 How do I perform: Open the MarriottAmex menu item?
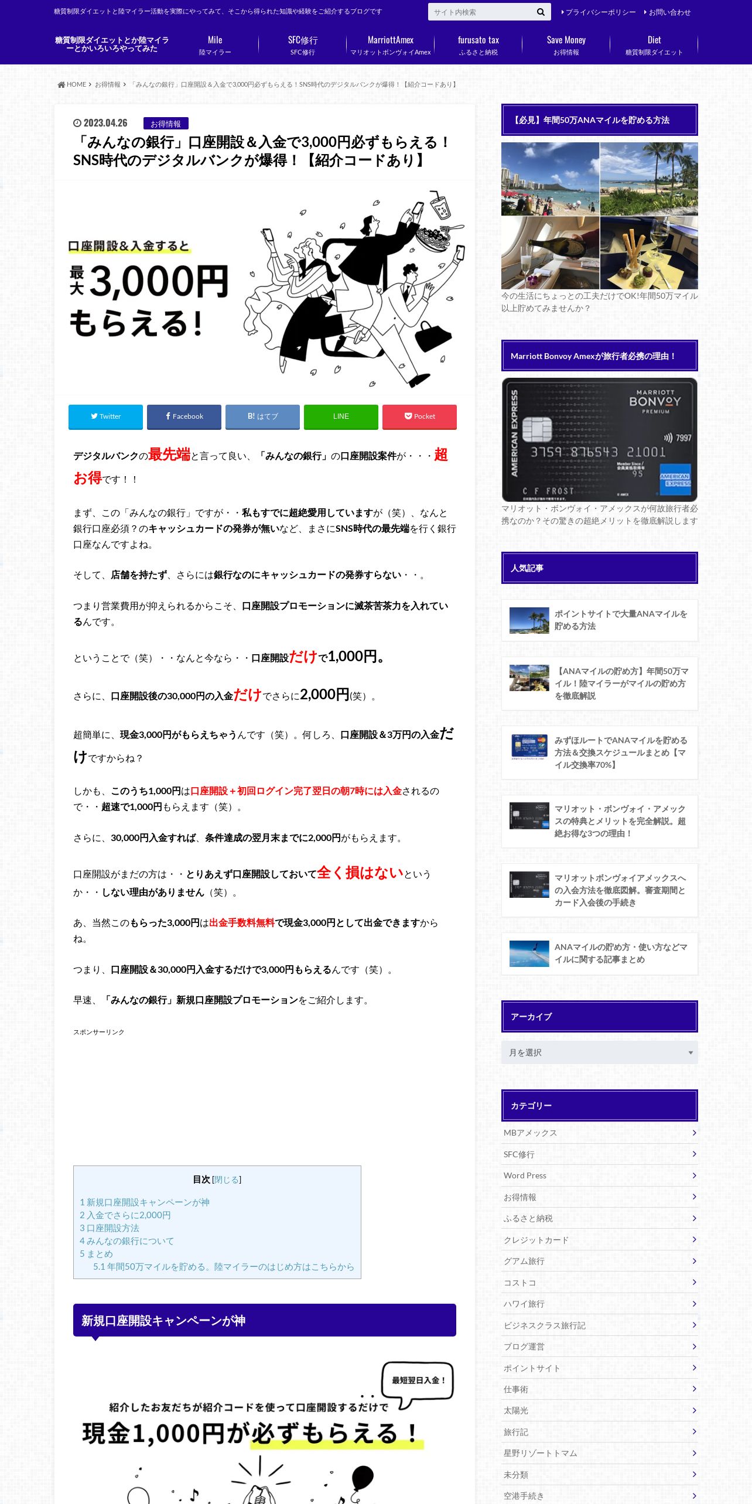pos(391,45)
